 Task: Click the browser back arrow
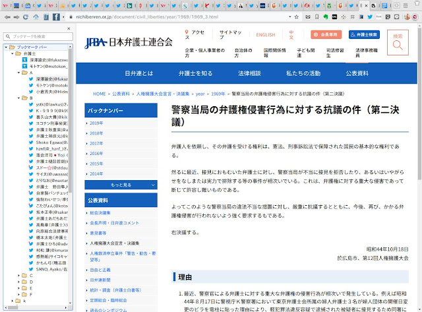coord(7,17)
